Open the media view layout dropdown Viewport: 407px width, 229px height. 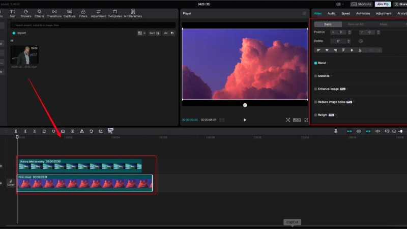point(142,33)
